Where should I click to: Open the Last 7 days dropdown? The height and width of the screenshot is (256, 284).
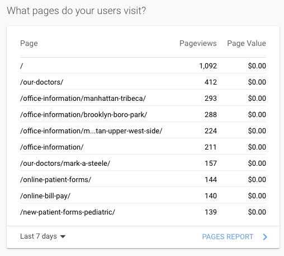pos(43,236)
